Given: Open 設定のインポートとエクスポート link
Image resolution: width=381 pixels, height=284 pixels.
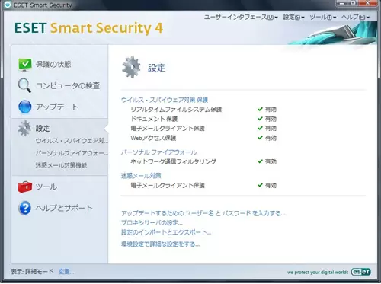Looking at the screenshot, I should pyautogui.click(x=166, y=232).
